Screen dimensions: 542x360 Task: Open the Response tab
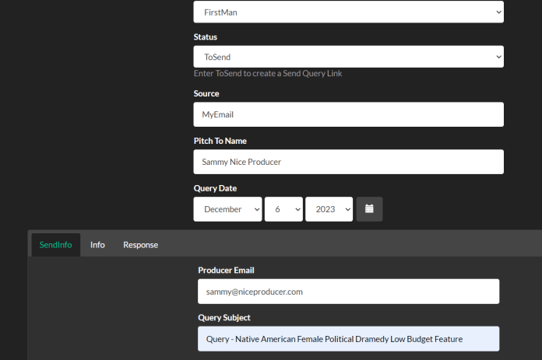point(141,245)
